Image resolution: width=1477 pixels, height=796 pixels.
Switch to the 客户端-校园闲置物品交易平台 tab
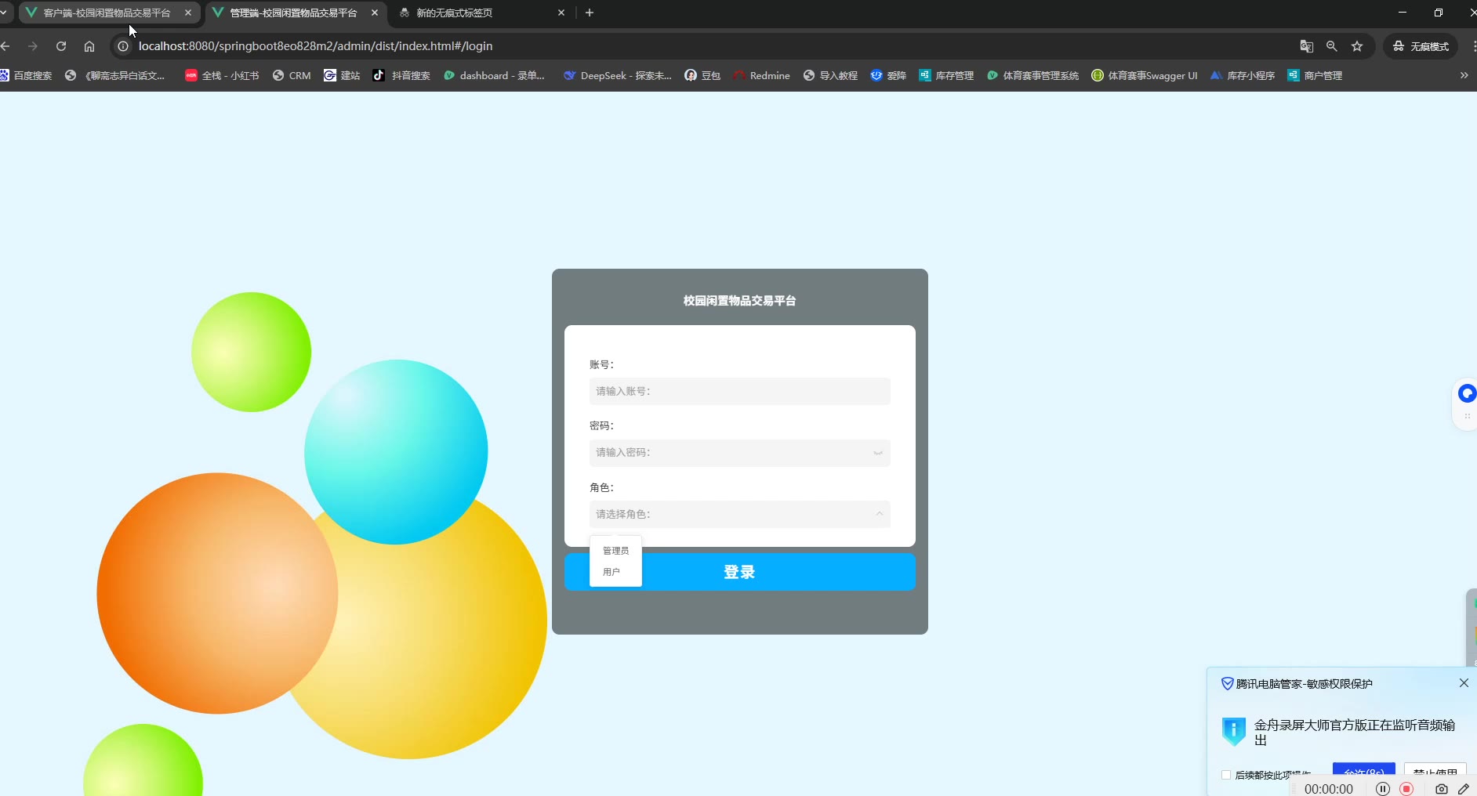click(107, 13)
